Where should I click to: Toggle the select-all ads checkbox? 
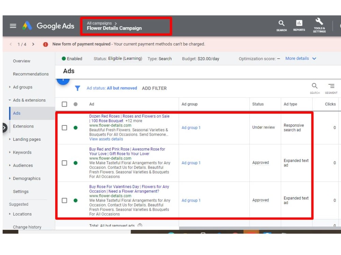click(x=64, y=104)
